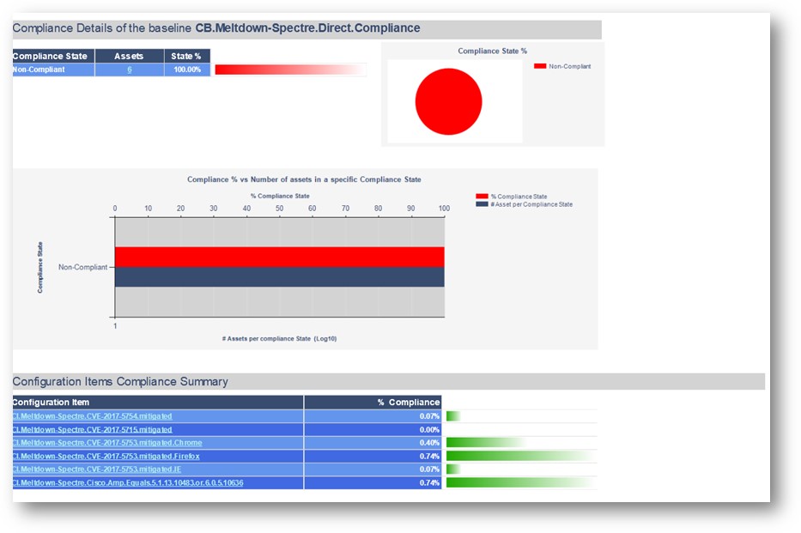The image size is (801, 533).
Task: Click the "0.00%" compliance value
Action: pyautogui.click(x=429, y=429)
